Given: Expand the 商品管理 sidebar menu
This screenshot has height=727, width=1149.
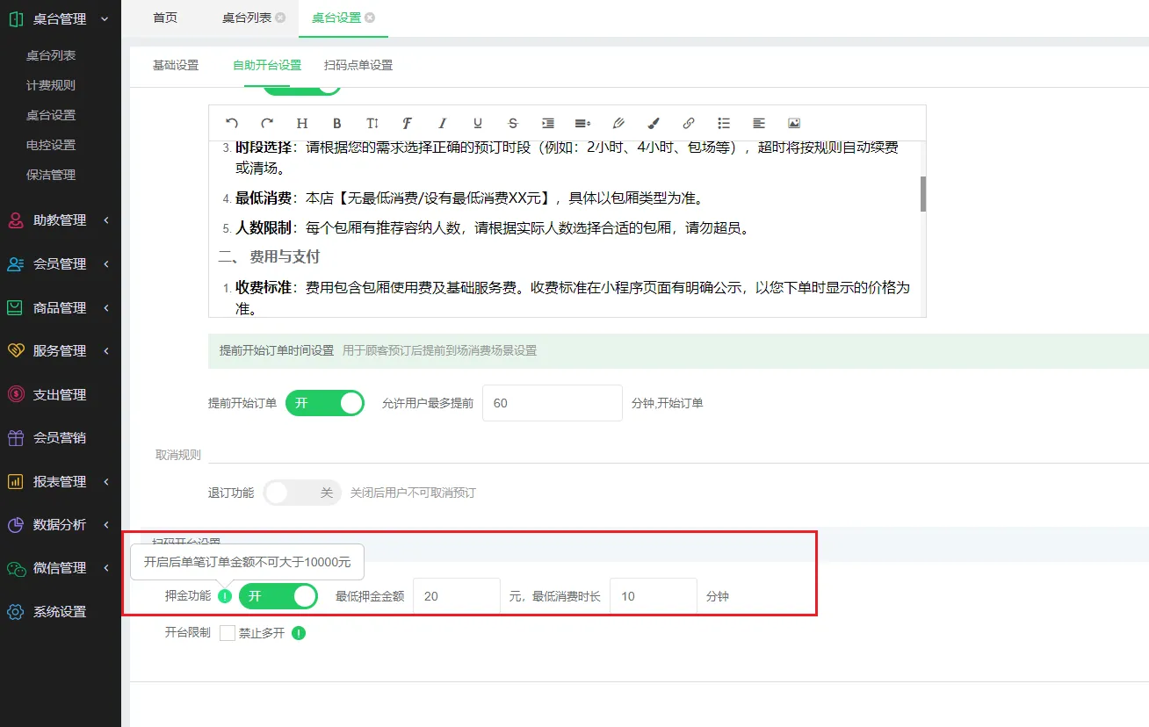Looking at the screenshot, I should tap(60, 308).
